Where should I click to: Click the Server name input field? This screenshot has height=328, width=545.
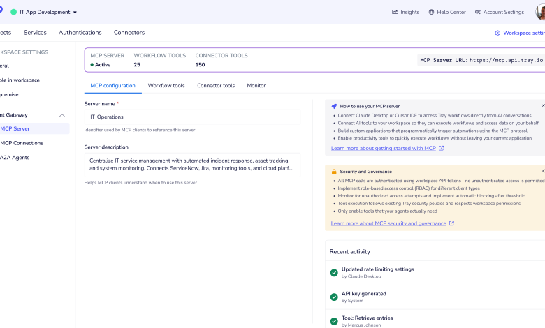pos(192,117)
